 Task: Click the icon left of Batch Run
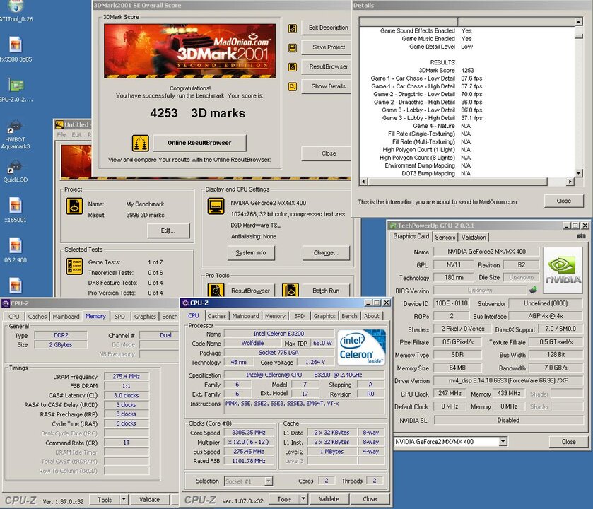pyautogui.click(x=290, y=291)
